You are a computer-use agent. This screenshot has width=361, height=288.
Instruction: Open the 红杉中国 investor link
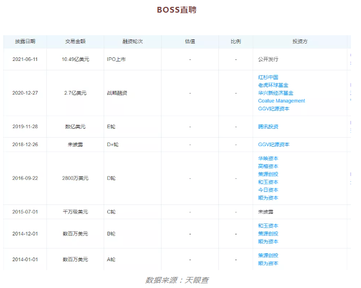tap(268, 77)
